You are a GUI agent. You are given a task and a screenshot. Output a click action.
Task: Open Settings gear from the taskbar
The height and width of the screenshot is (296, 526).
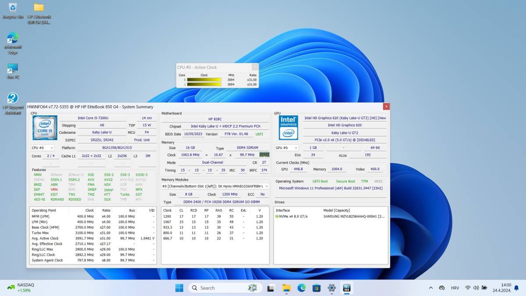coord(331,288)
